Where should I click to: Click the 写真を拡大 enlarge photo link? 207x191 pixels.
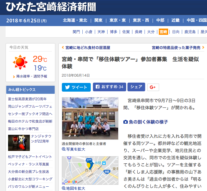76,149
